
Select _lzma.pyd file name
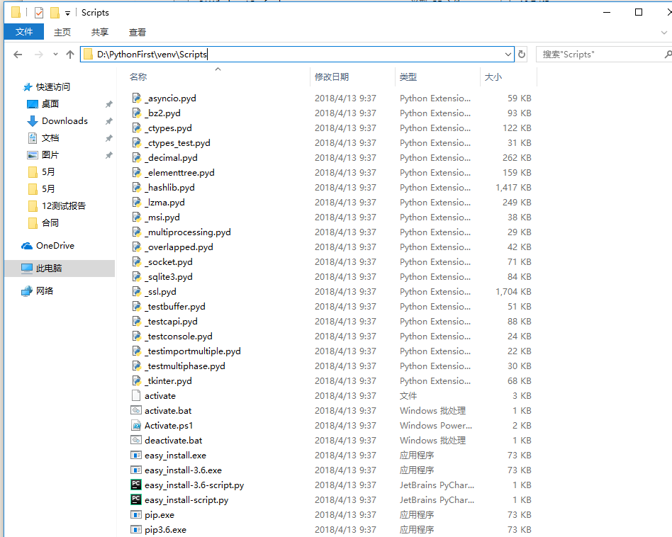coord(164,202)
